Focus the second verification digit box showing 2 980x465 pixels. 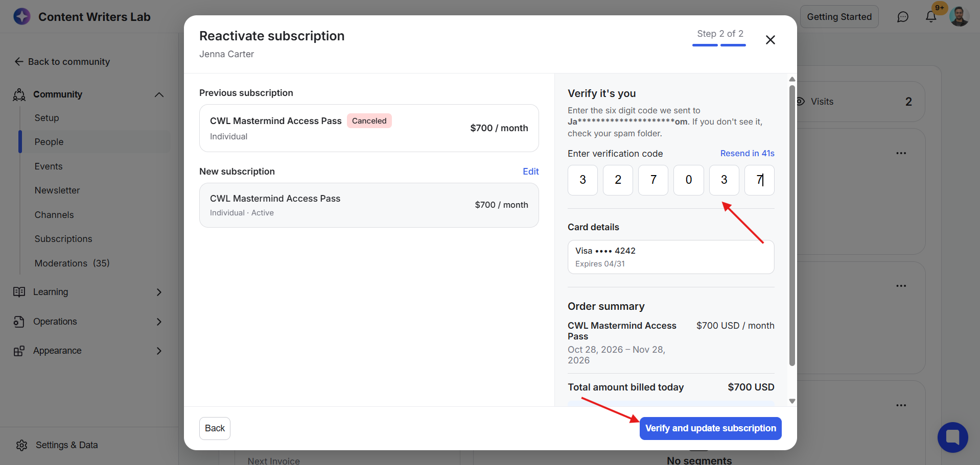pos(618,180)
